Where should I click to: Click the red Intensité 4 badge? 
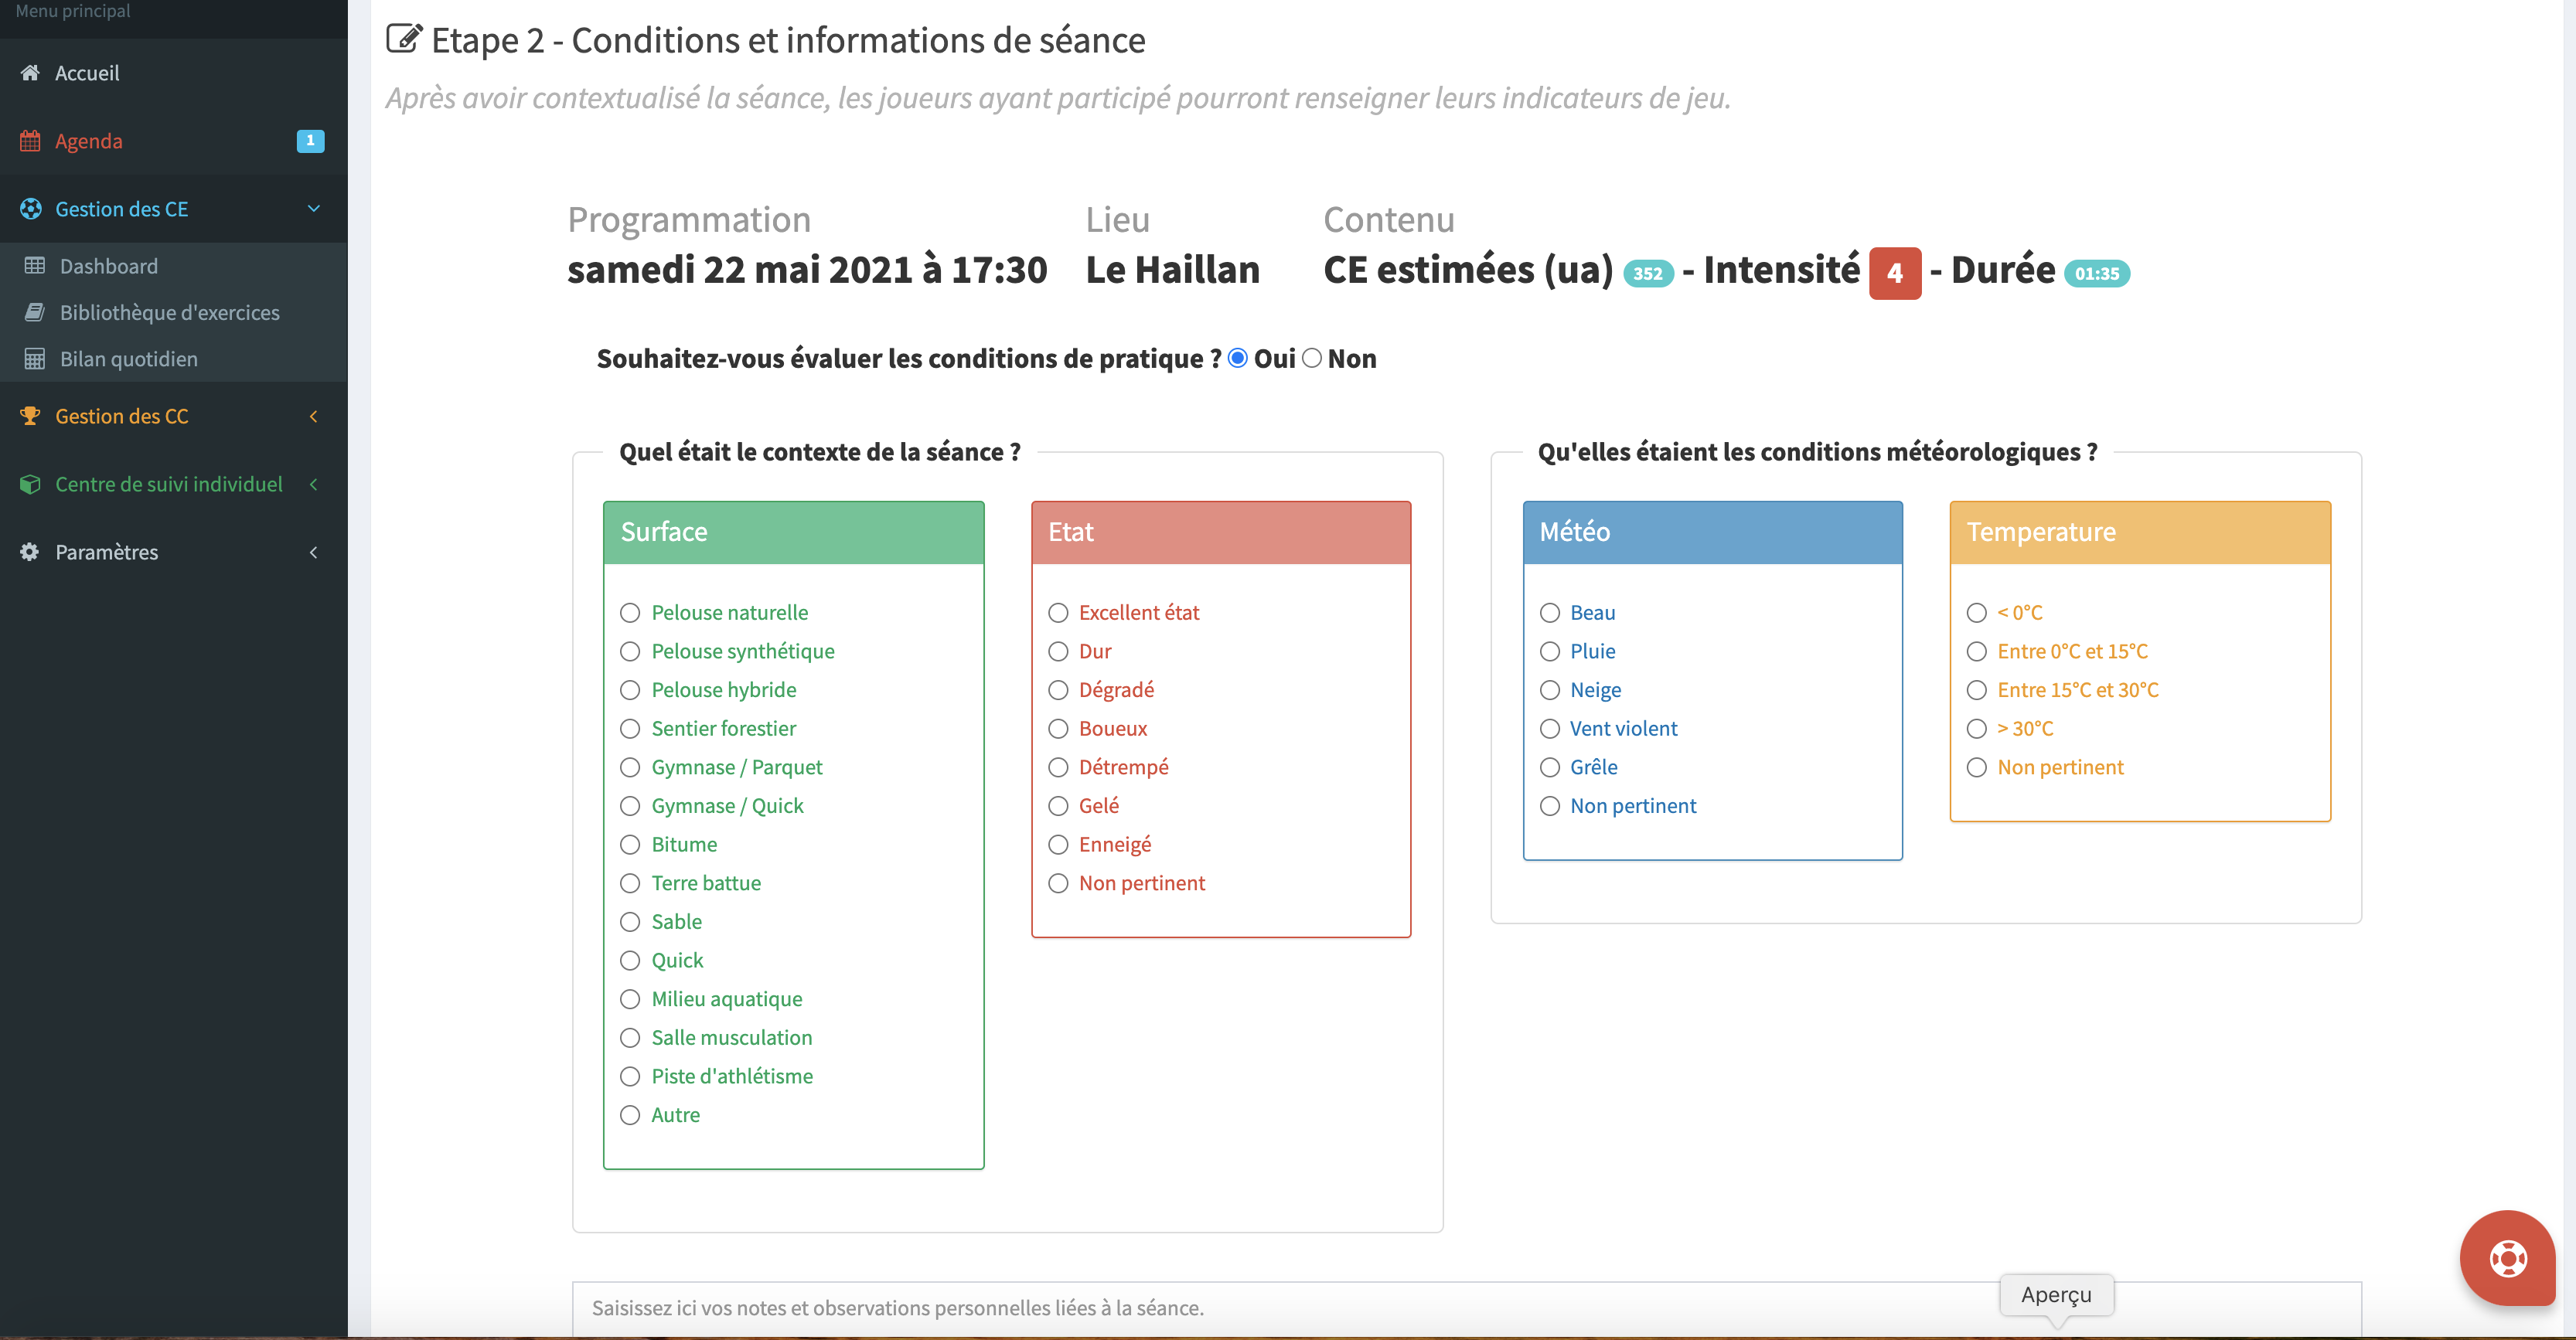pos(1895,273)
